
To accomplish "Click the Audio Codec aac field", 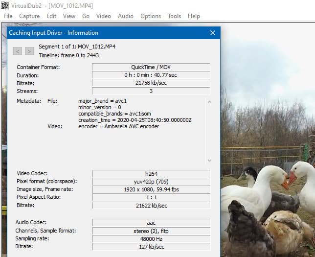I will point(152,223).
